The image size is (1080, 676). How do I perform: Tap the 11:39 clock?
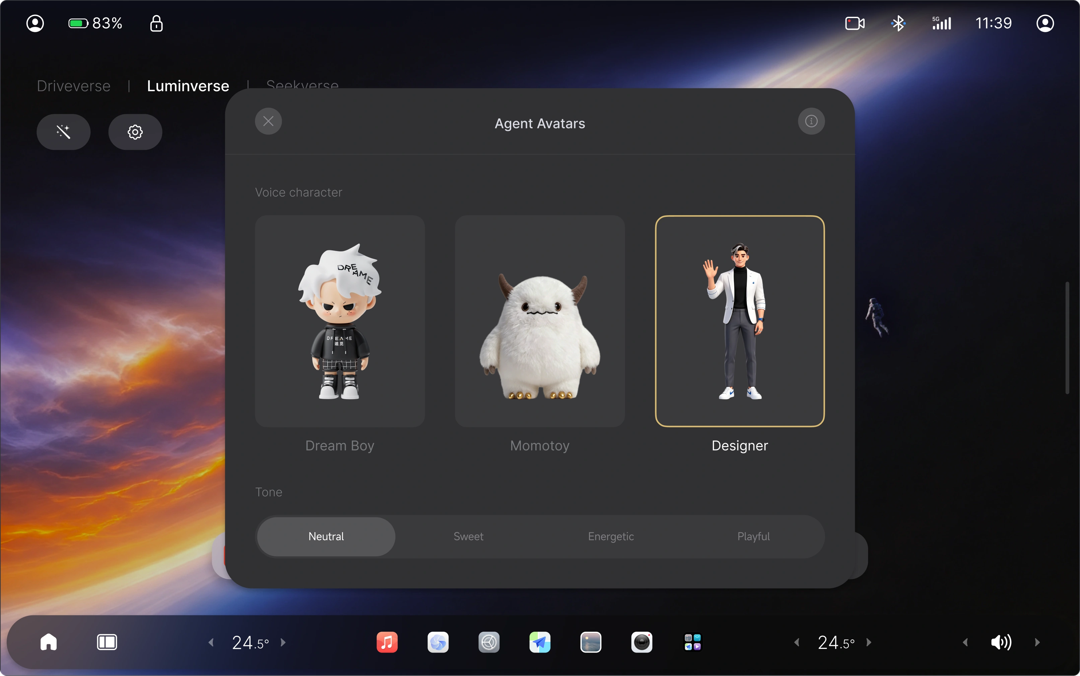993,23
